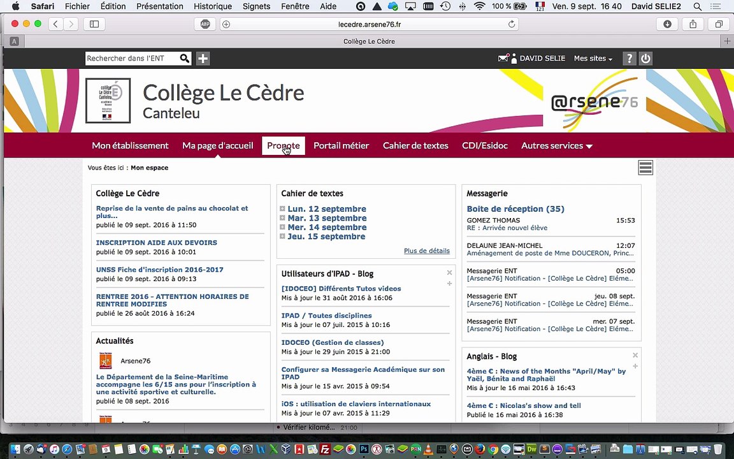Click the question mark help icon
The height and width of the screenshot is (459, 734).
(x=629, y=59)
